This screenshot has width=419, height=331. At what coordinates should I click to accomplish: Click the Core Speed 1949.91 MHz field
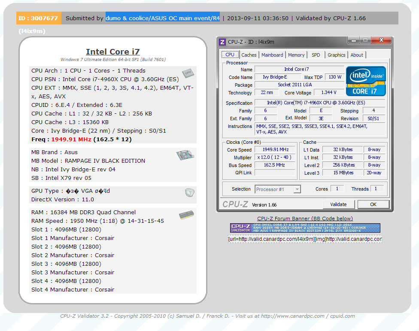(275, 149)
